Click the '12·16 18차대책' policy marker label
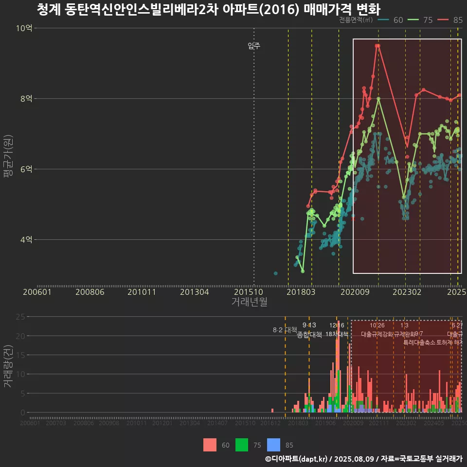 337,330
